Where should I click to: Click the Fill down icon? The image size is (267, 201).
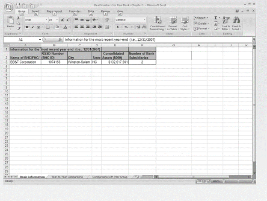[216, 23]
